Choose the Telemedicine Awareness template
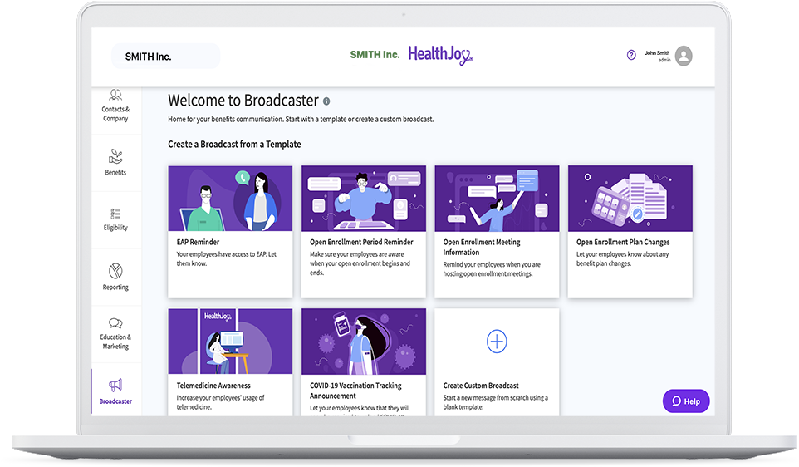The image size is (799, 467). (x=230, y=362)
